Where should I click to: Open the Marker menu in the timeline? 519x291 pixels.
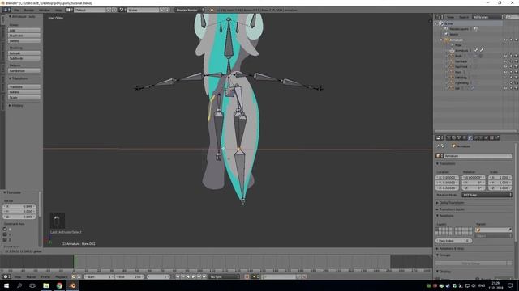point(31,276)
